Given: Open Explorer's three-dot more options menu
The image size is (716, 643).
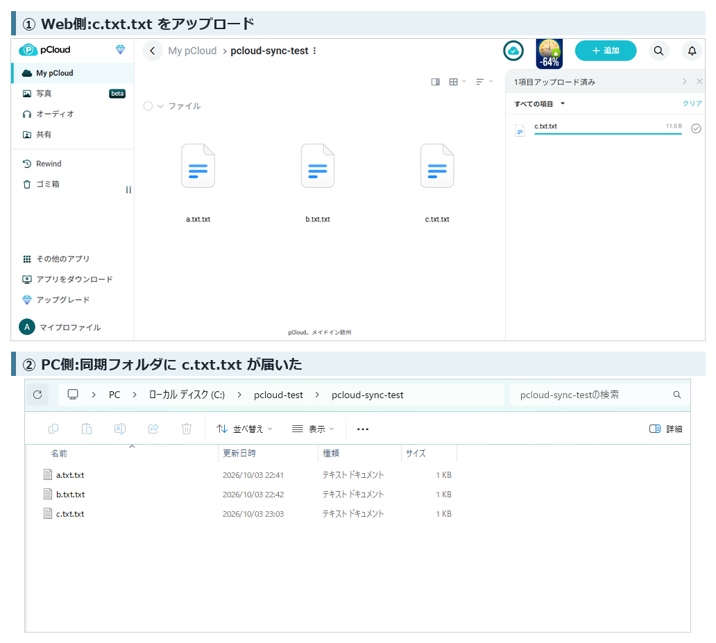Looking at the screenshot, I should point(363,429).
